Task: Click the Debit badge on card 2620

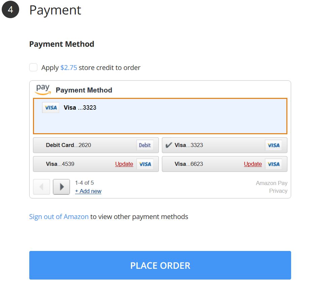Action: [145, 145]
